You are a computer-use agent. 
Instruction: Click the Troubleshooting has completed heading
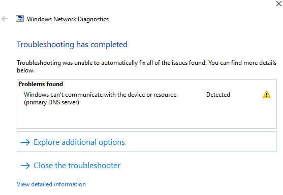pos(72,45)
